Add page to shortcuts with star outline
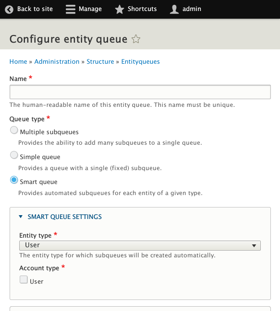Viewport: 280px width, 311px height. (x=136, y=39)
